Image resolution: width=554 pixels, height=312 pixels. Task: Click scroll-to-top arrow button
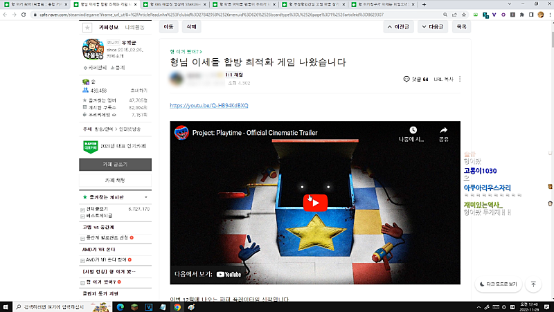click(x=533, y=284)
